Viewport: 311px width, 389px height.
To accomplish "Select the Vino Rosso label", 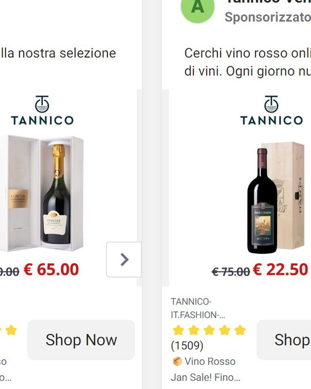I will coord(210,361).
